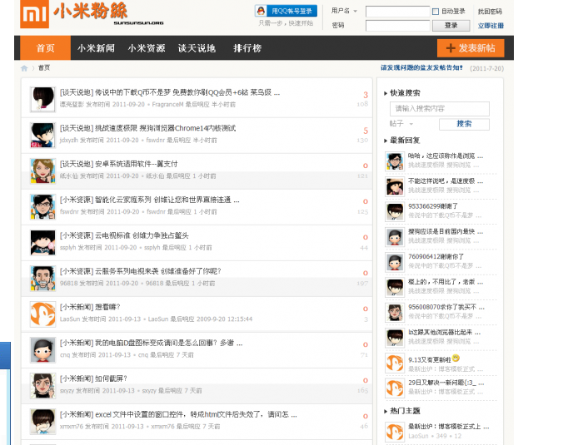583x445 pixels.
Task: Click avatar beside reply 29日又解决一新问题
Action: coord(395,388)
